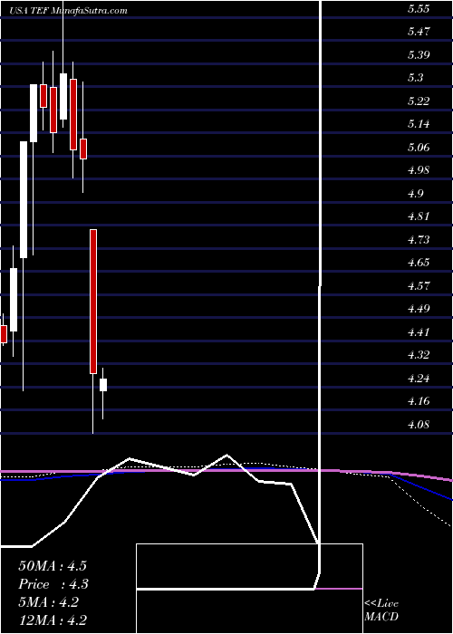Select the 4.49 price level label

pyautogui.click(x=418, y=309)
